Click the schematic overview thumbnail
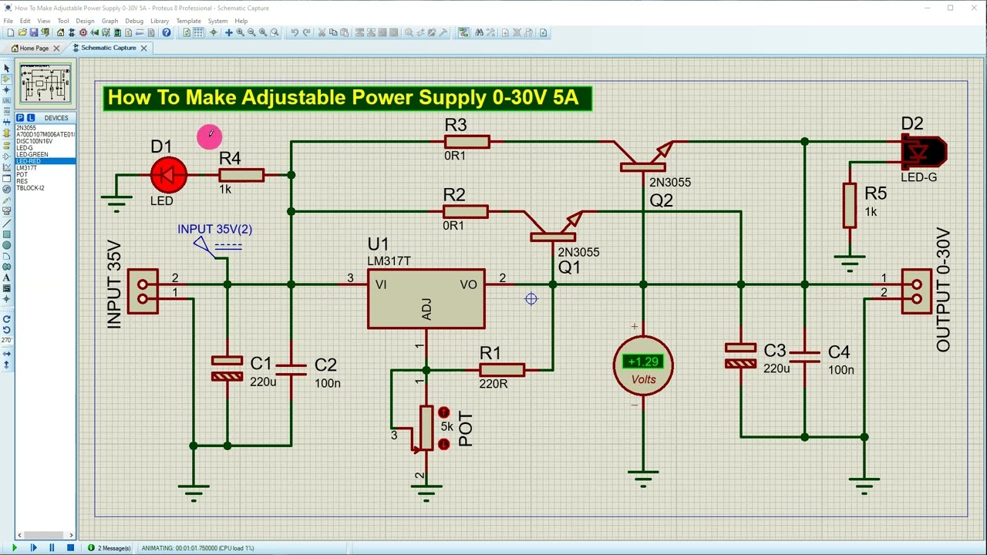Viewport: 987px width, 555px height. point(45,84)
